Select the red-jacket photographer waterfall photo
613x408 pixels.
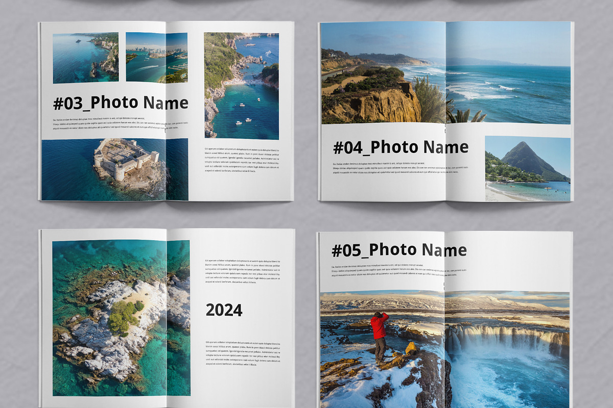444,349
